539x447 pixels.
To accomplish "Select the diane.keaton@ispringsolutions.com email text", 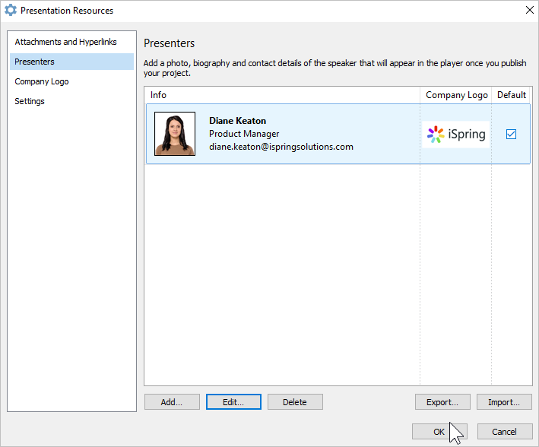I will click(281, 147).
